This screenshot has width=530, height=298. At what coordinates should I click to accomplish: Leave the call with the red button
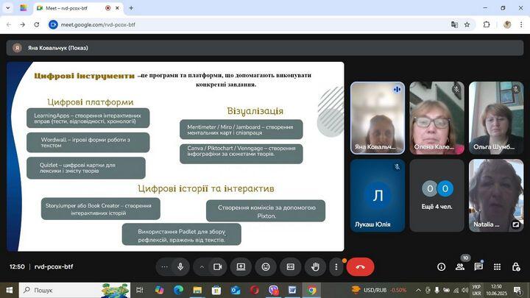click(x=360, y=267)
